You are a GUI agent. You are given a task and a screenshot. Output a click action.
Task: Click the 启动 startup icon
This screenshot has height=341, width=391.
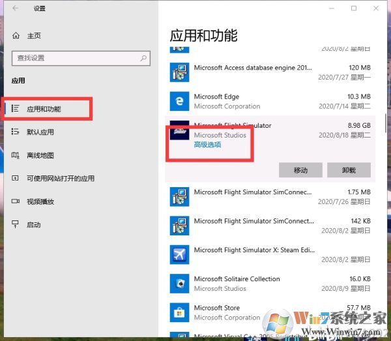pyautogui.click(x=15, y=224)
